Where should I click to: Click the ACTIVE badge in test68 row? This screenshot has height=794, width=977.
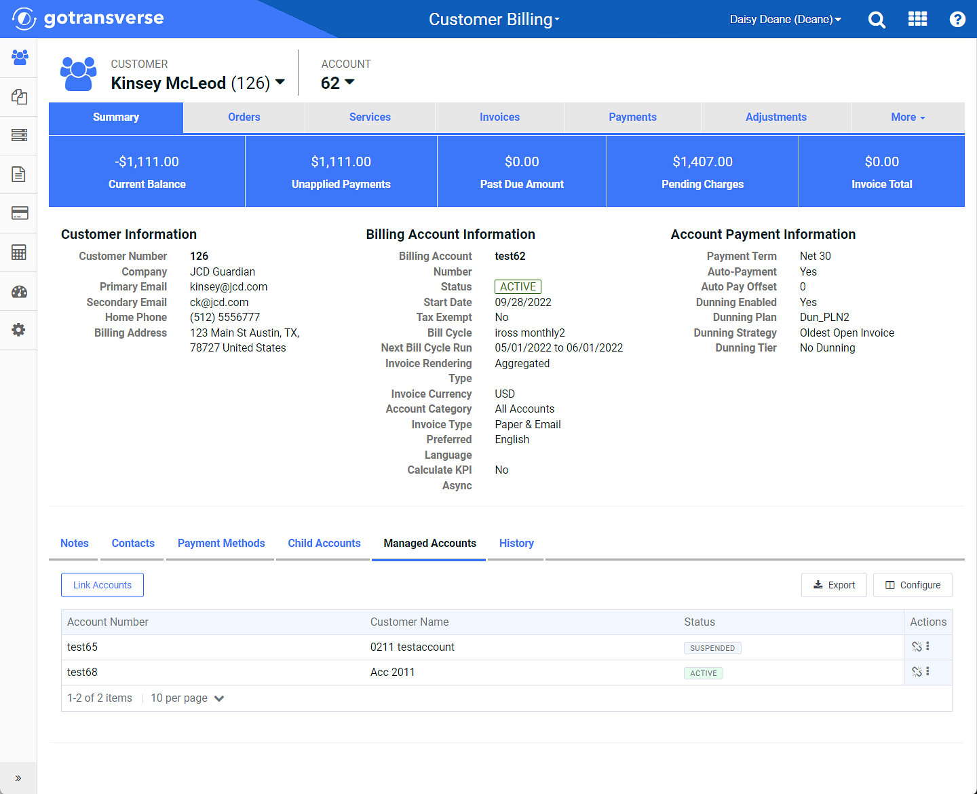(704, 673)
